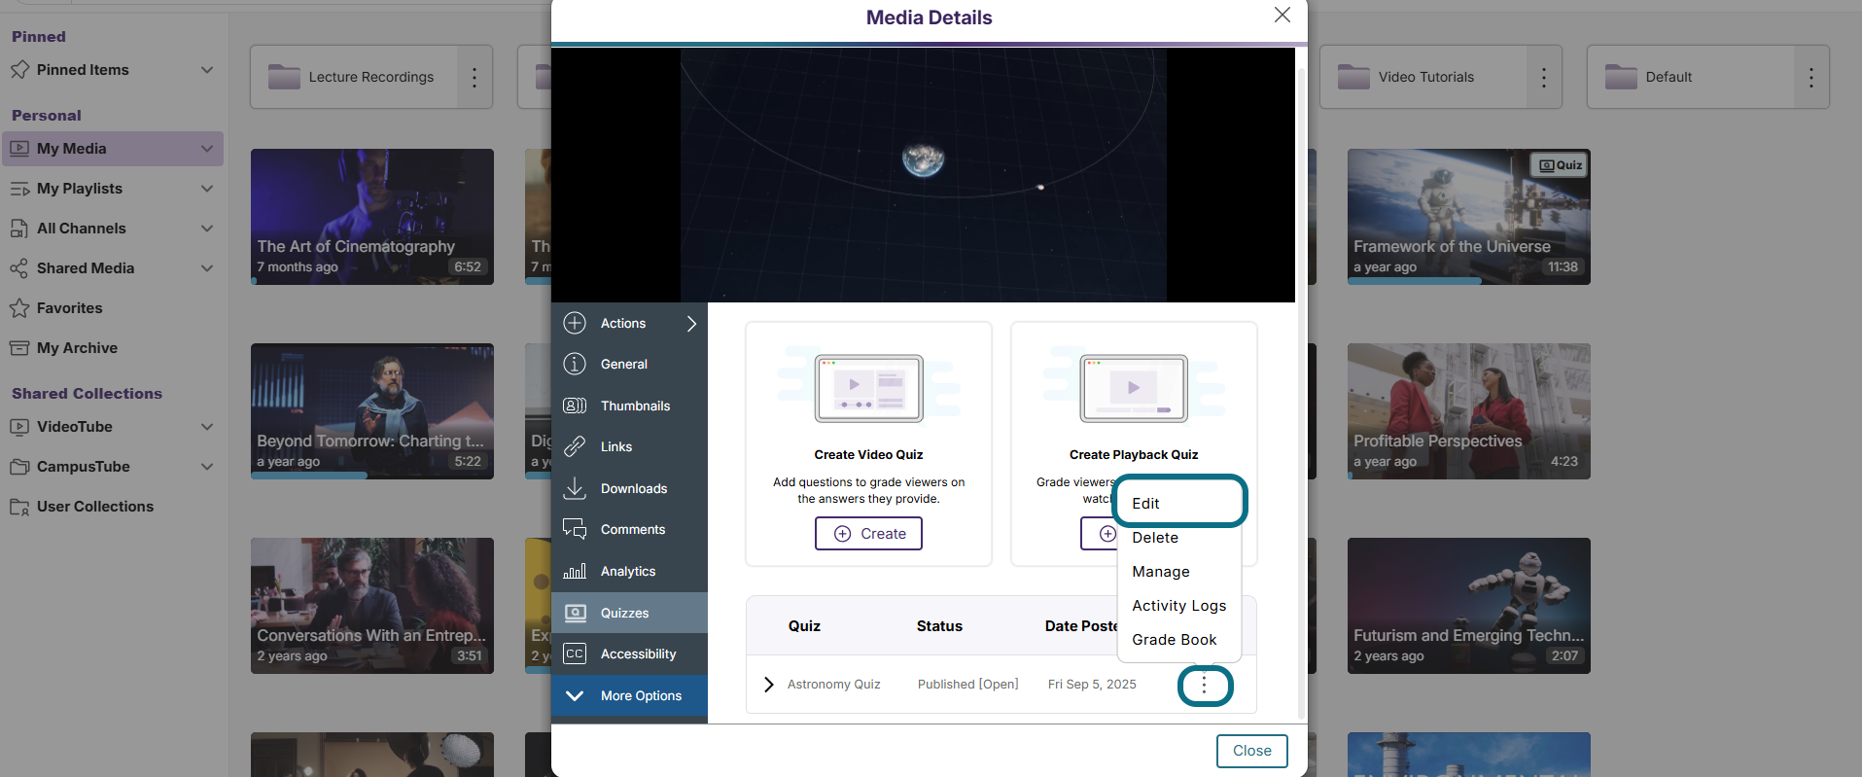The height and width of the screenshot is (777, 1862).
Task: Click the VideoTube play icon
Action: pos(19,427)
